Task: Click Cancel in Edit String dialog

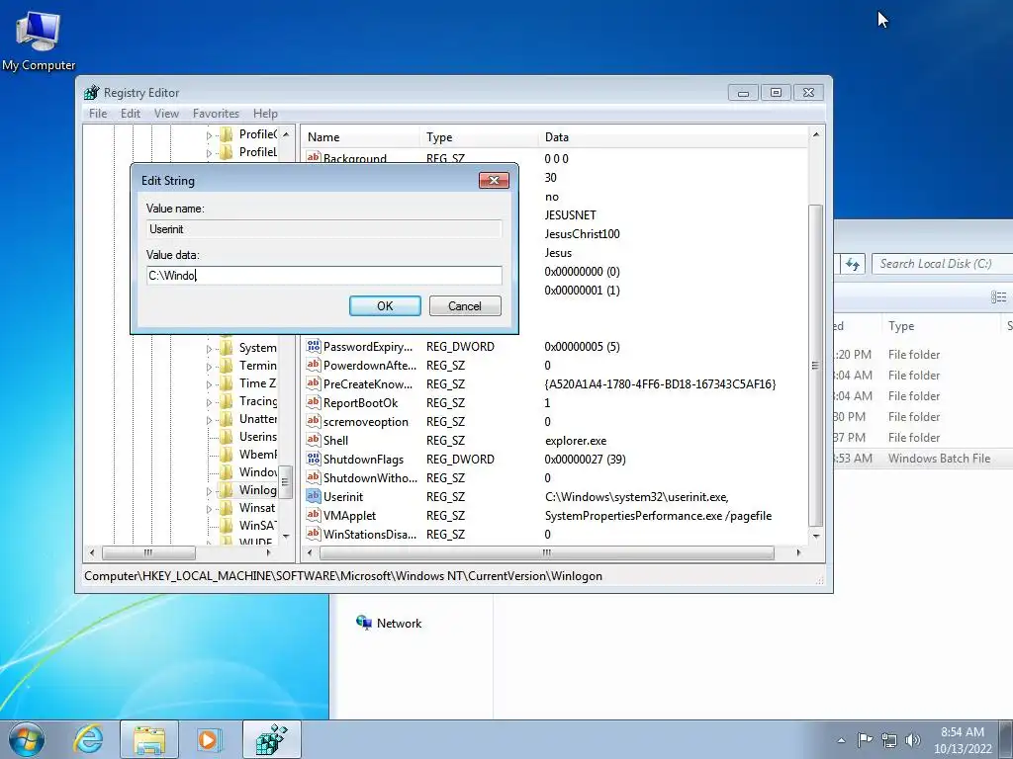Action: point(465,306)
